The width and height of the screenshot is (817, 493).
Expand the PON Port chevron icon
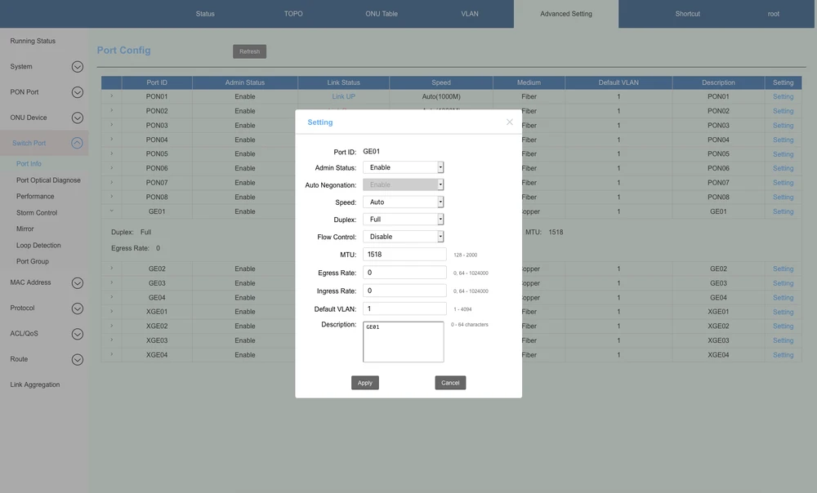[77, 92]
